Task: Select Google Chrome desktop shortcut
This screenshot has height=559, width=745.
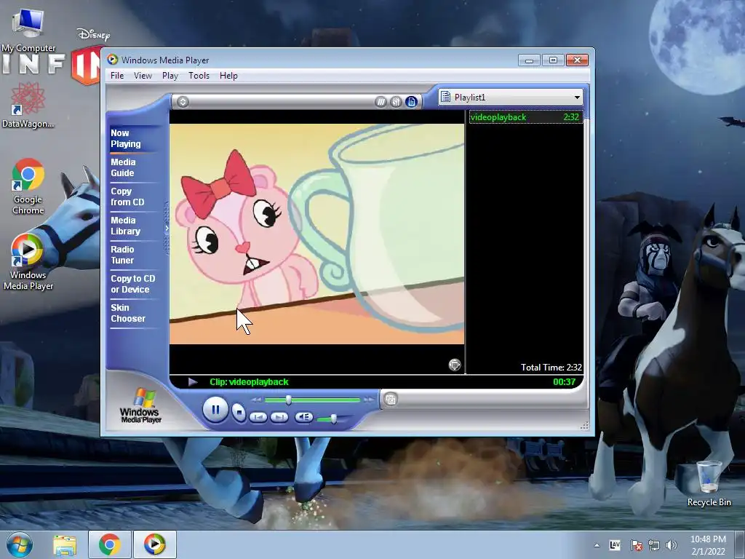Action: coord(28,186)
